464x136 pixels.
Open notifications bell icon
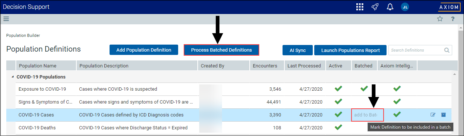tap(390, 7)
